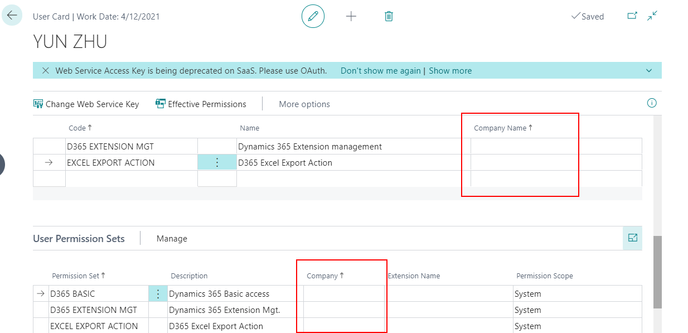Select the Change Web Service Key icon

[38, 104]
